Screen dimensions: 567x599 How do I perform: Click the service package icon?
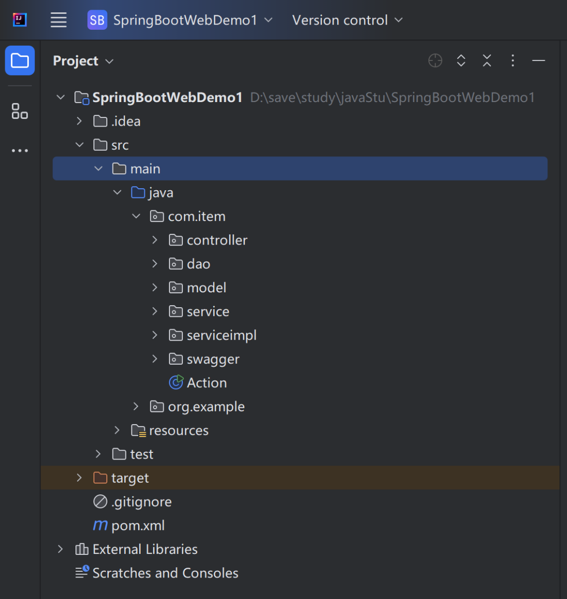click(x=176, y=311)
